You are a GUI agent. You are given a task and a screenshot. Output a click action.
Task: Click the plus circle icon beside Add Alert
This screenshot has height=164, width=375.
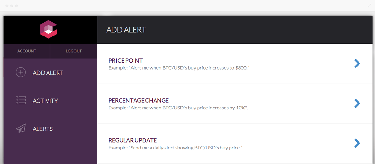pyautogui.click(x=21, y=72)
